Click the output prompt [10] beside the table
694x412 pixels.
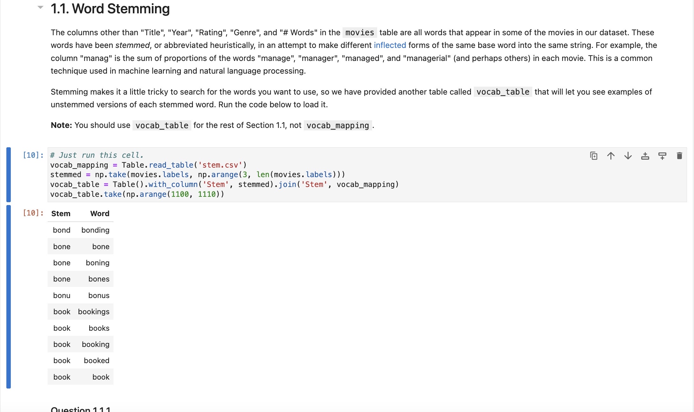click(x=33, y=213)
